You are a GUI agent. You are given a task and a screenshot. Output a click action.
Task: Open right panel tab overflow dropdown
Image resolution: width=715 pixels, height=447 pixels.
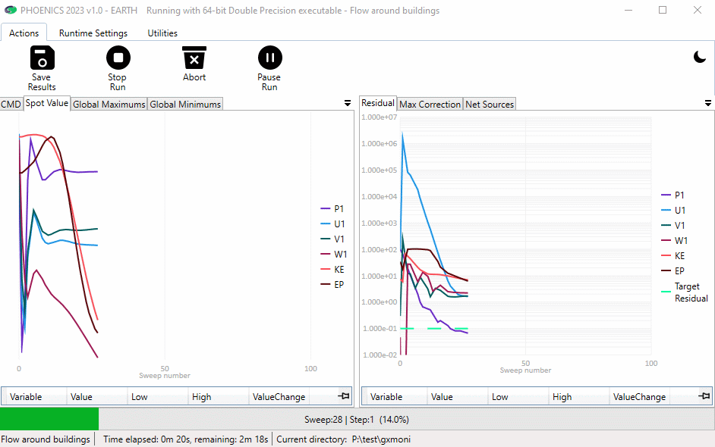[707, 103]
